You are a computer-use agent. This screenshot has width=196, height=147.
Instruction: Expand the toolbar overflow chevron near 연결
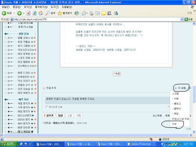(x=194, y=11)
